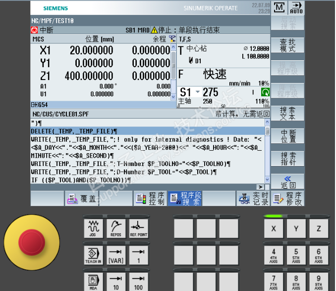Select the Y axis key
Viewport: 336px width, 291px height.
click(296, 228)
